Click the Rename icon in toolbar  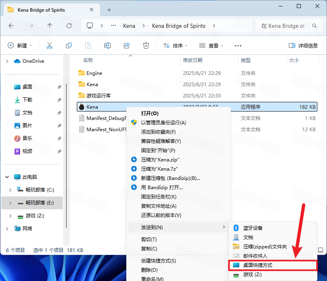pos(107,45)
